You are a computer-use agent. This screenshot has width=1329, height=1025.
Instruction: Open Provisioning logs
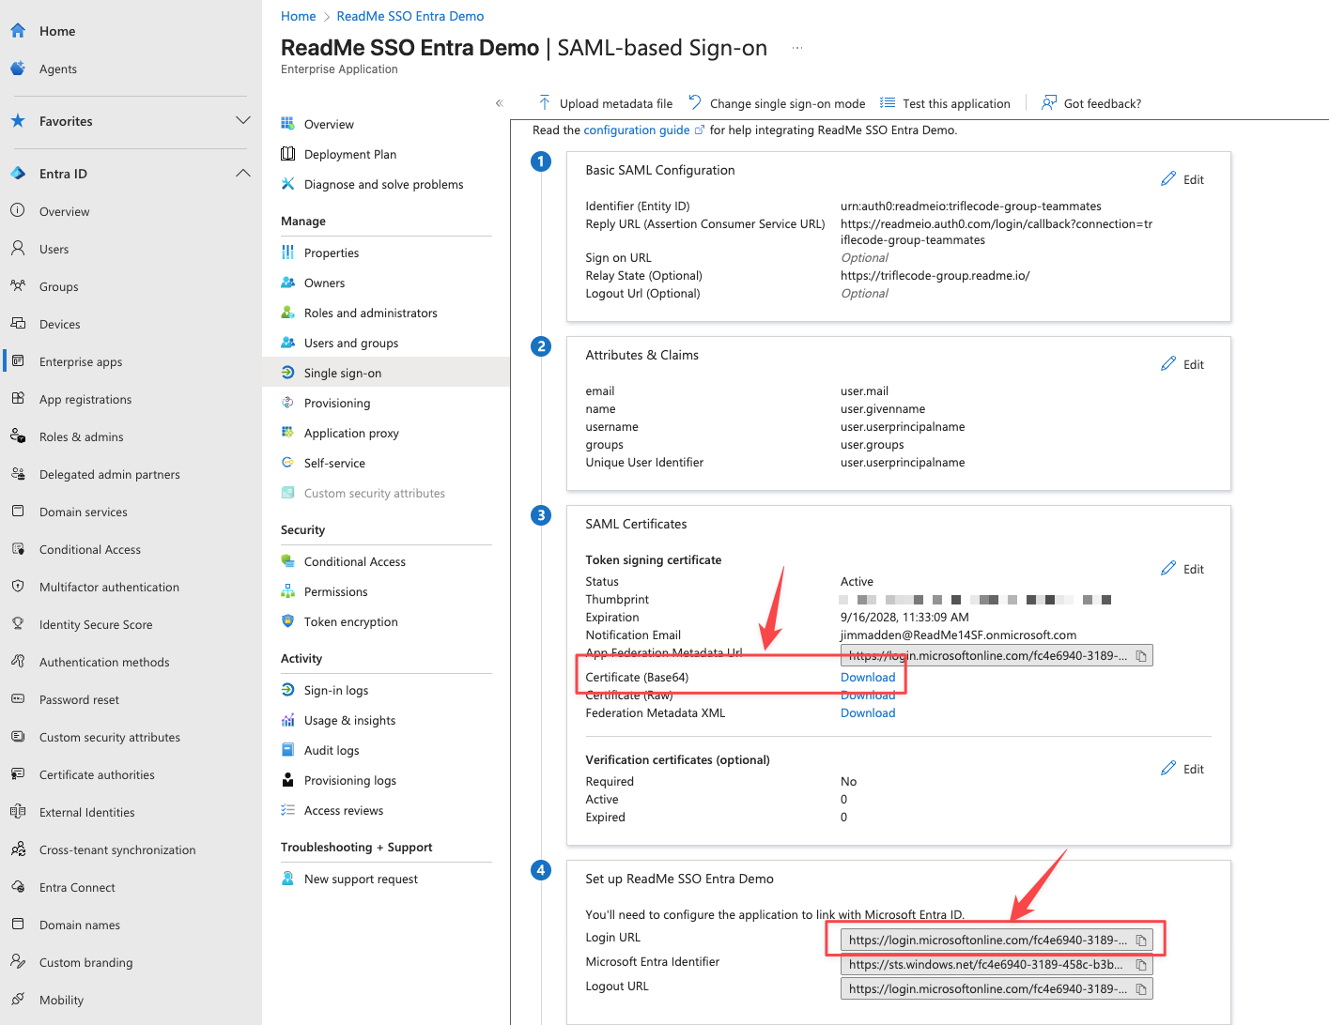[350, 780]
